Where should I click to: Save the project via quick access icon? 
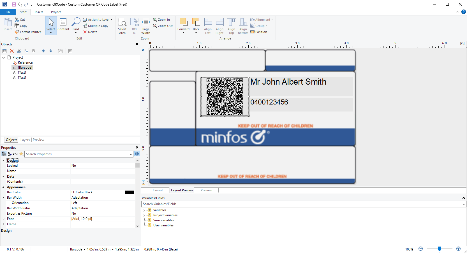[14, 4]
